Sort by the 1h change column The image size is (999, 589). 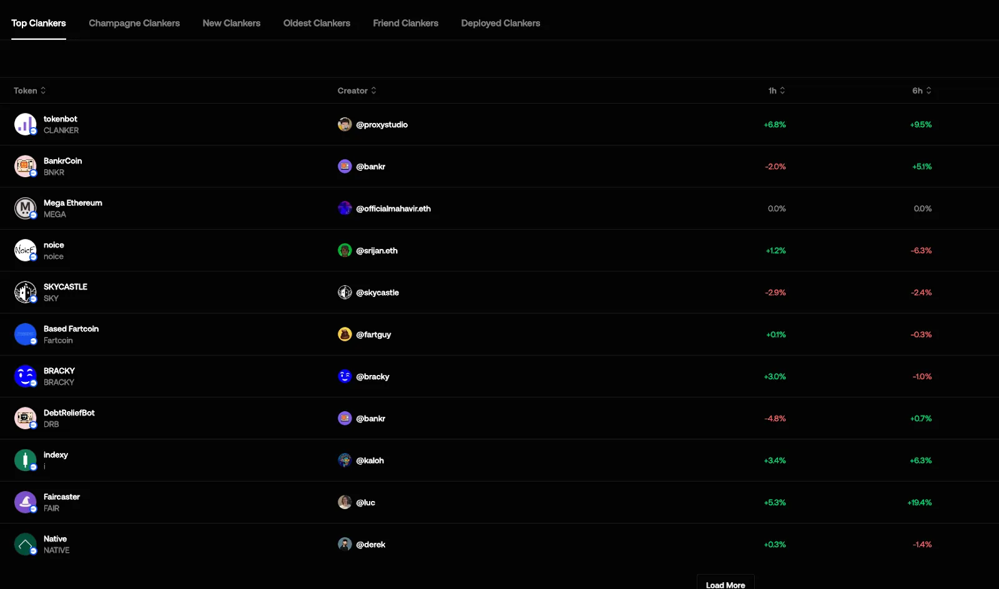click(777, 90)
